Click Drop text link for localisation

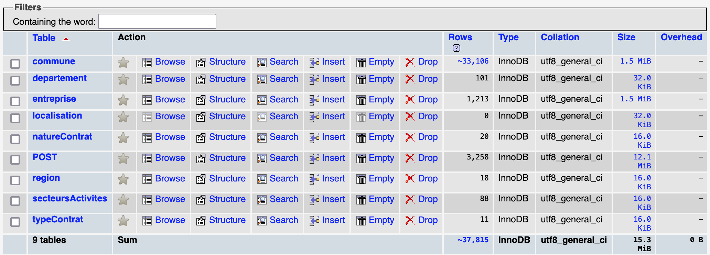(428, 116)
